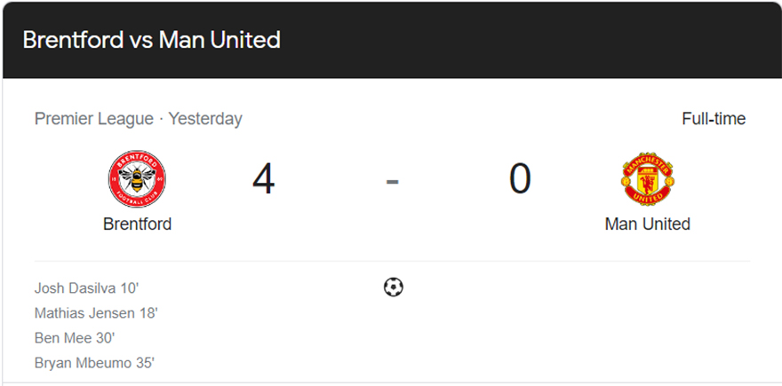Click Man United's score of 0

pyautogui.click(x=520, y=179)
